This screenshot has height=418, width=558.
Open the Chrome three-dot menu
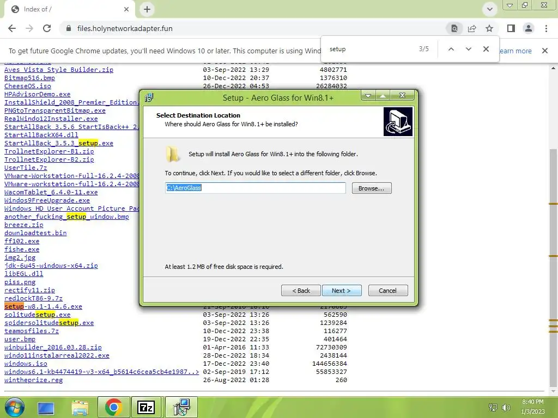pos(546,28)
